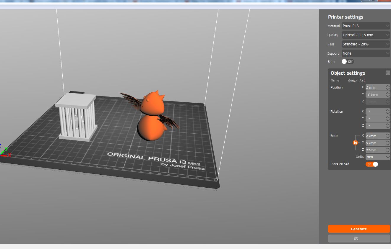Open the Support dropdown showing None
The height and width of the screenshot is (249, 391).
click(x=366, y=53)
